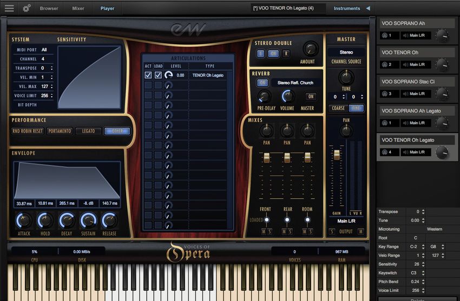The width and height of the screenshot is (460, 301).
Task: Uncheck LOAD checkbox for TENOR Oh Legato
Action: 158,76
